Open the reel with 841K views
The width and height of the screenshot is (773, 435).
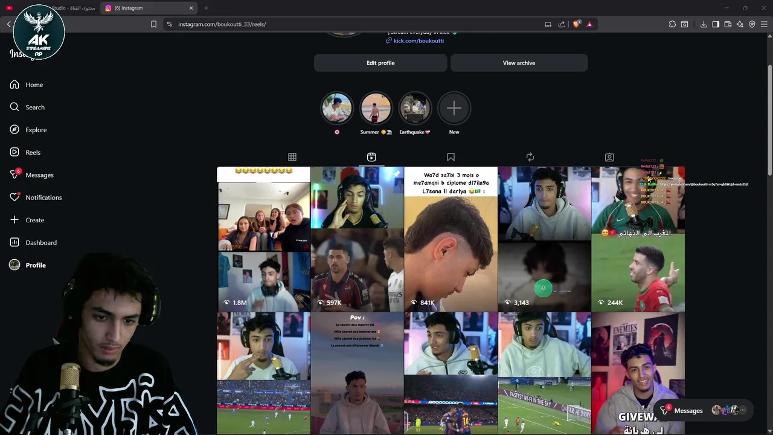[451, 239]
